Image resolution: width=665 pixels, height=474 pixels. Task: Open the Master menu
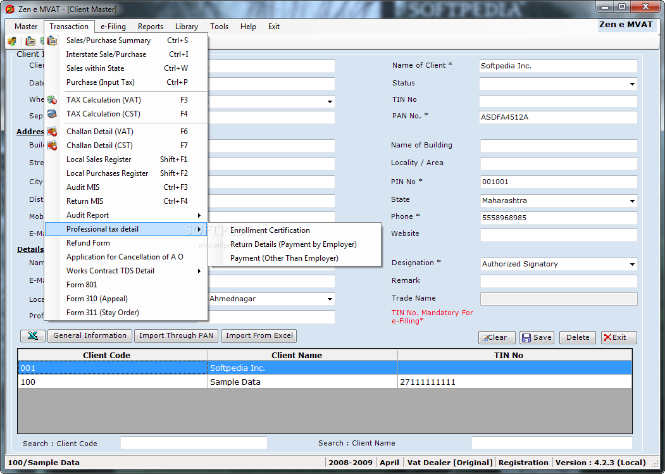coord(26,27)
